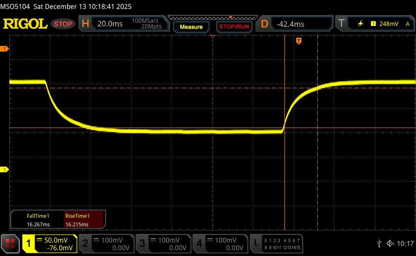
Task: Click the RIGOL logo
Action: pos(25,24)
